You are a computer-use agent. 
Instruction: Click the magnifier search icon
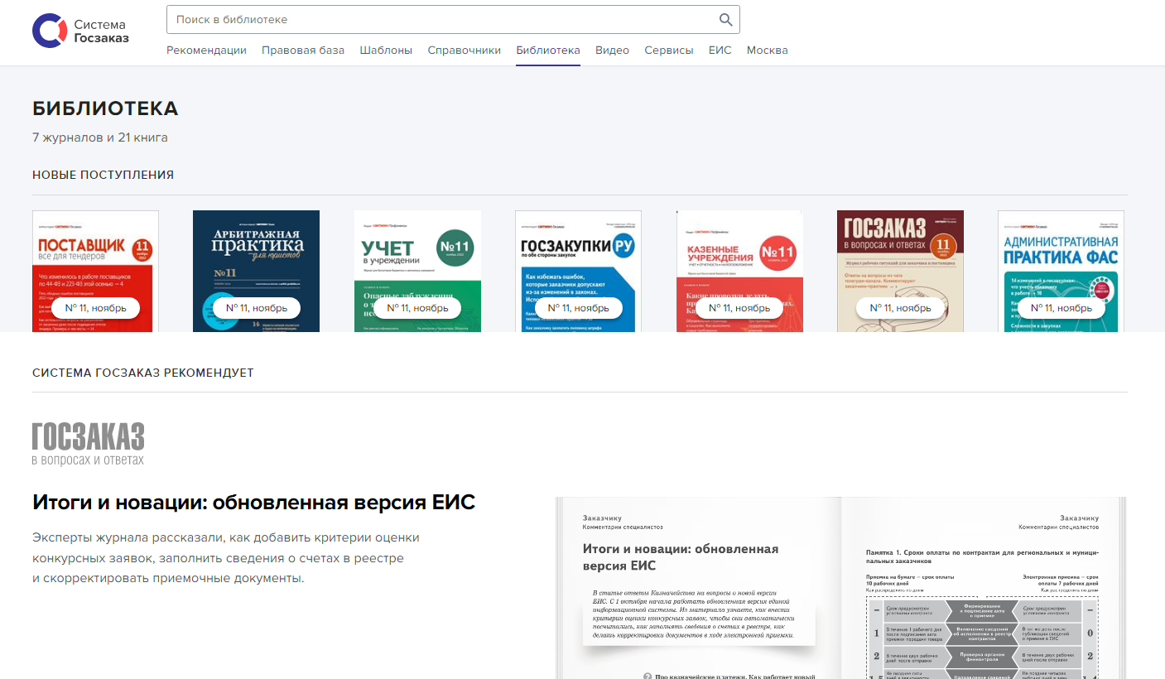(x=725, y=20)
